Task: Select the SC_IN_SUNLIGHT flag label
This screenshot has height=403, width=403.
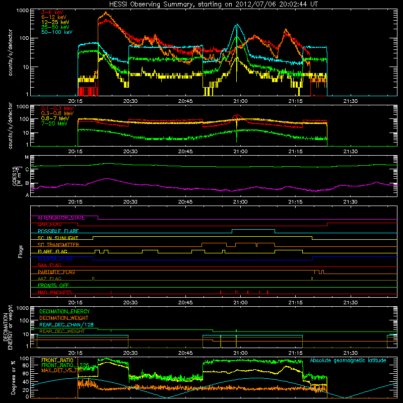Action: (x=58, y=238)
